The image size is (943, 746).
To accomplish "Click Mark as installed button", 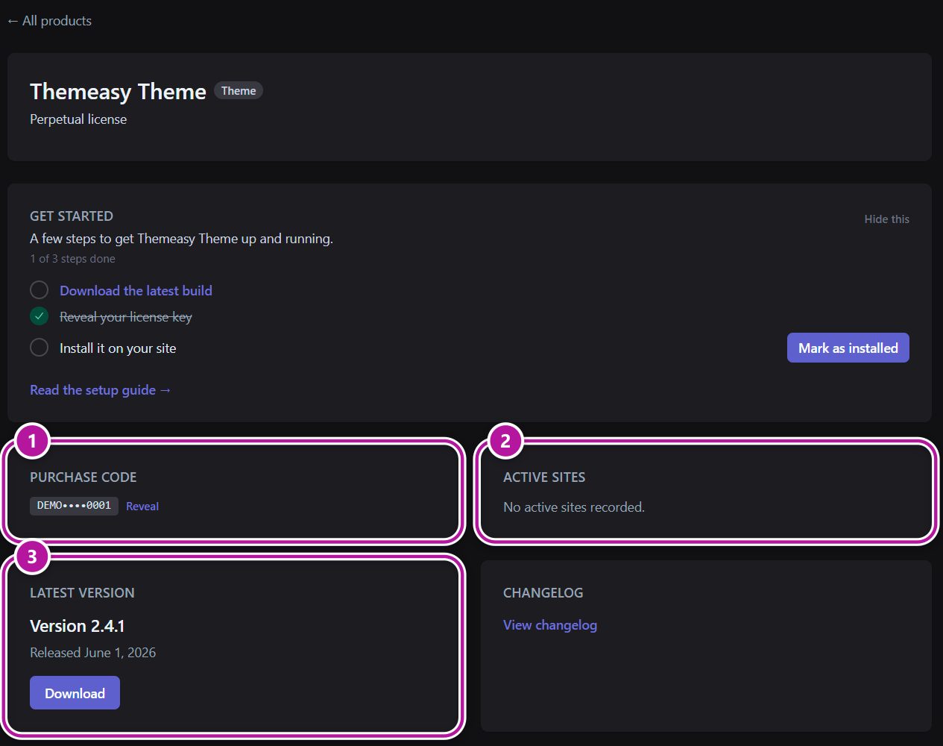I will [848, 348].
